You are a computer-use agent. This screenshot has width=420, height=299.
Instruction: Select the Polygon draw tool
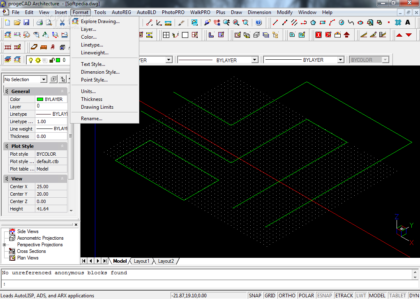(313, 23)
